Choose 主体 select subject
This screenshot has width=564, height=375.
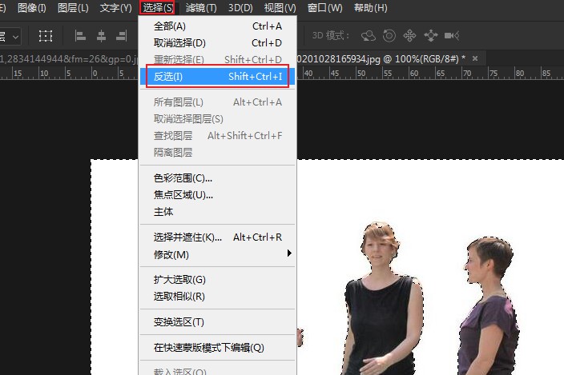(x=217, y=212)
